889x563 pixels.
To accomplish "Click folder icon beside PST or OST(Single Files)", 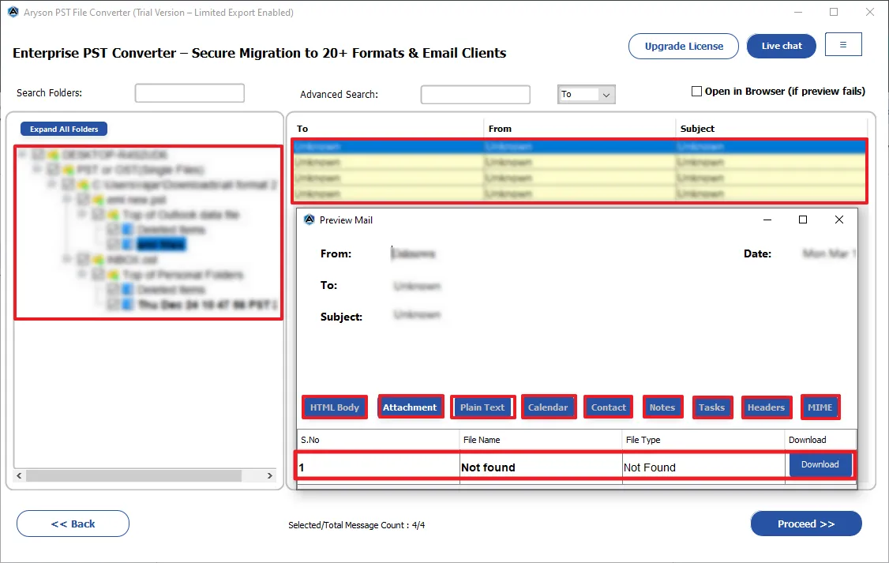I will 68,170.
